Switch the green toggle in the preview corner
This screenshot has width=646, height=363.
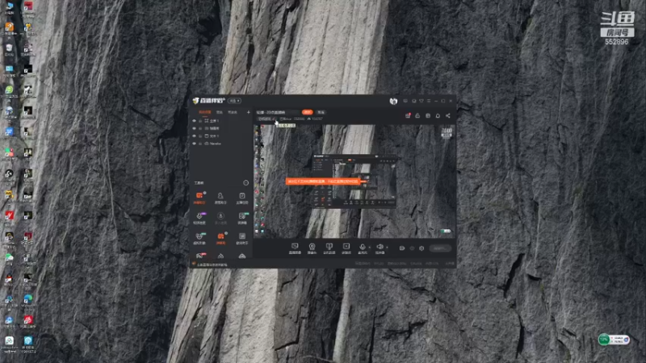pyautogui.click(x=446, y=232)
